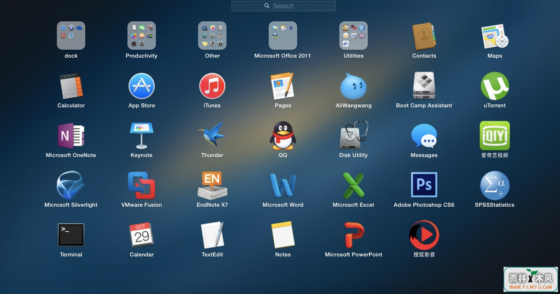560x294 pixels.
Task: Launch the Maps app
Action: pyautogui.click(x=495, y=36)
